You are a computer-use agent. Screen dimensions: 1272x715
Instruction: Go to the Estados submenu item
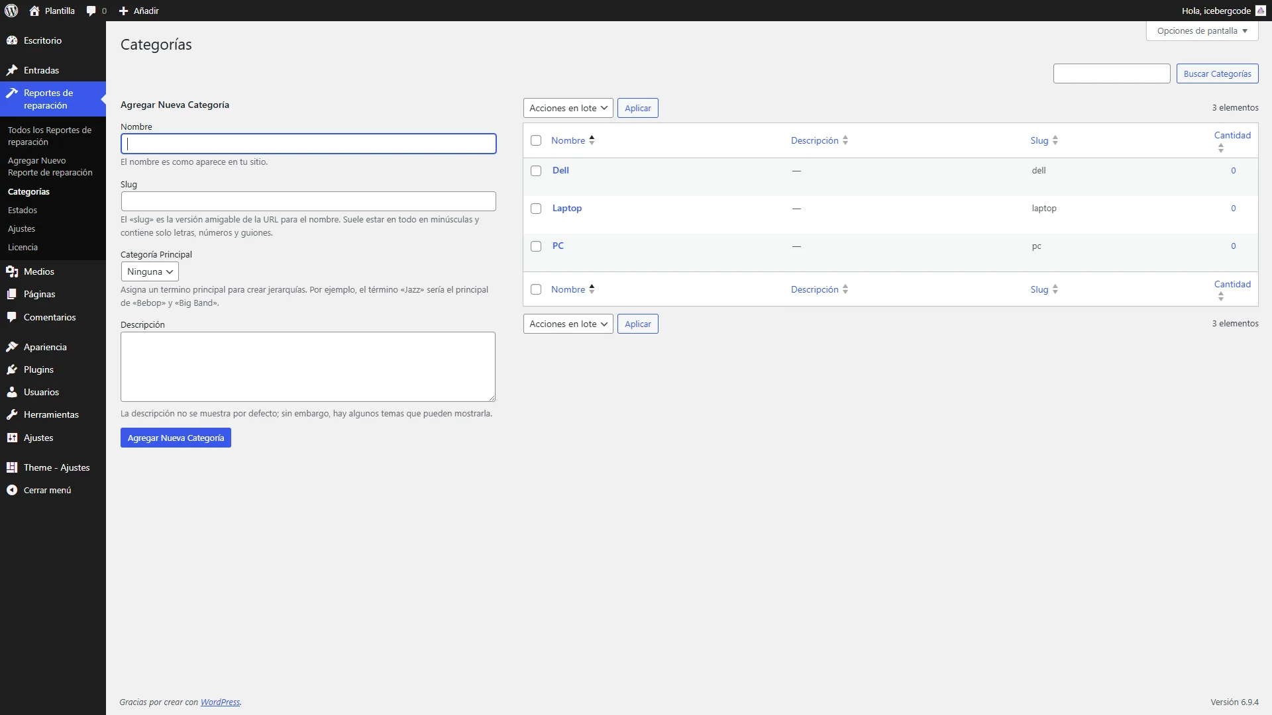(23, 210)
